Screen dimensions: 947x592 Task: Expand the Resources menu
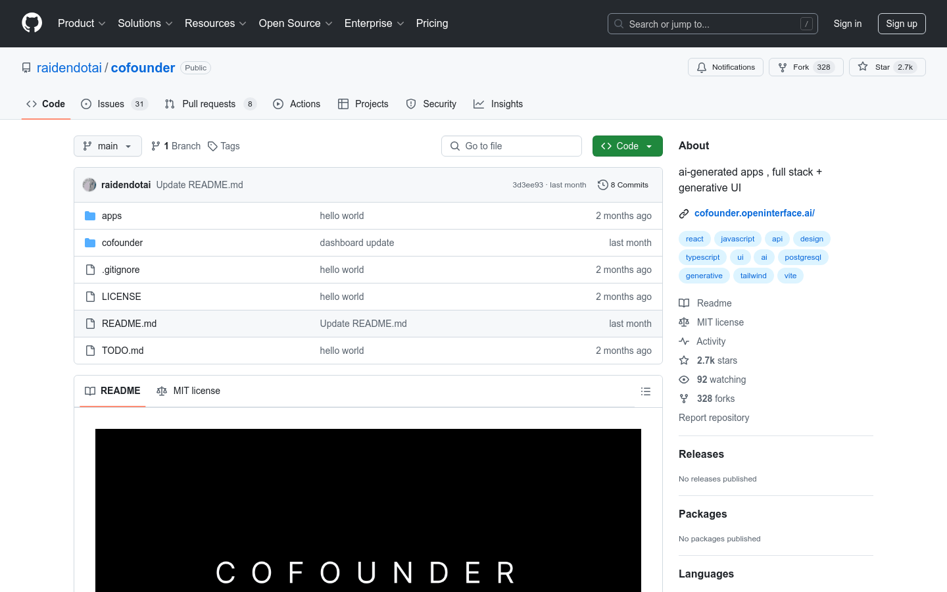pos(216,23)
